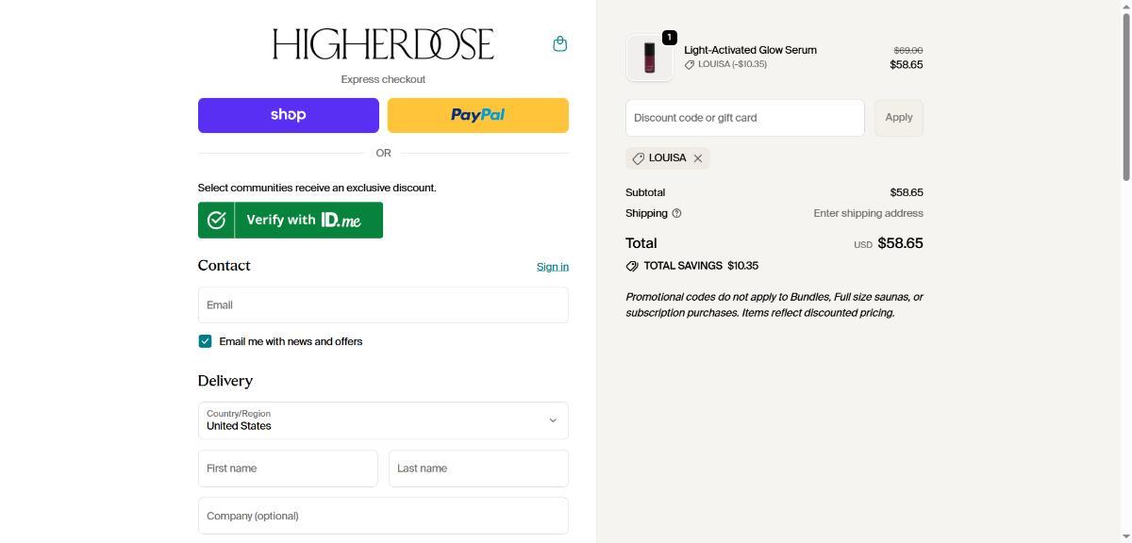Choose PayPal express checkout
The height and width of the screenshot is (543, 1132).
tap(477, 115)
